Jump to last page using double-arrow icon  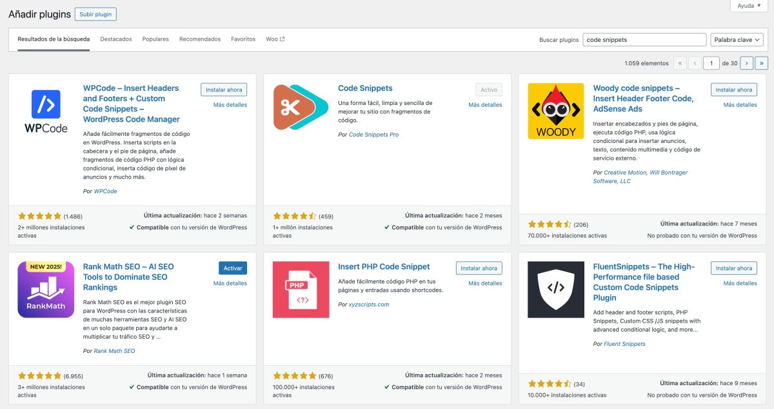click(x=762, y=63)
